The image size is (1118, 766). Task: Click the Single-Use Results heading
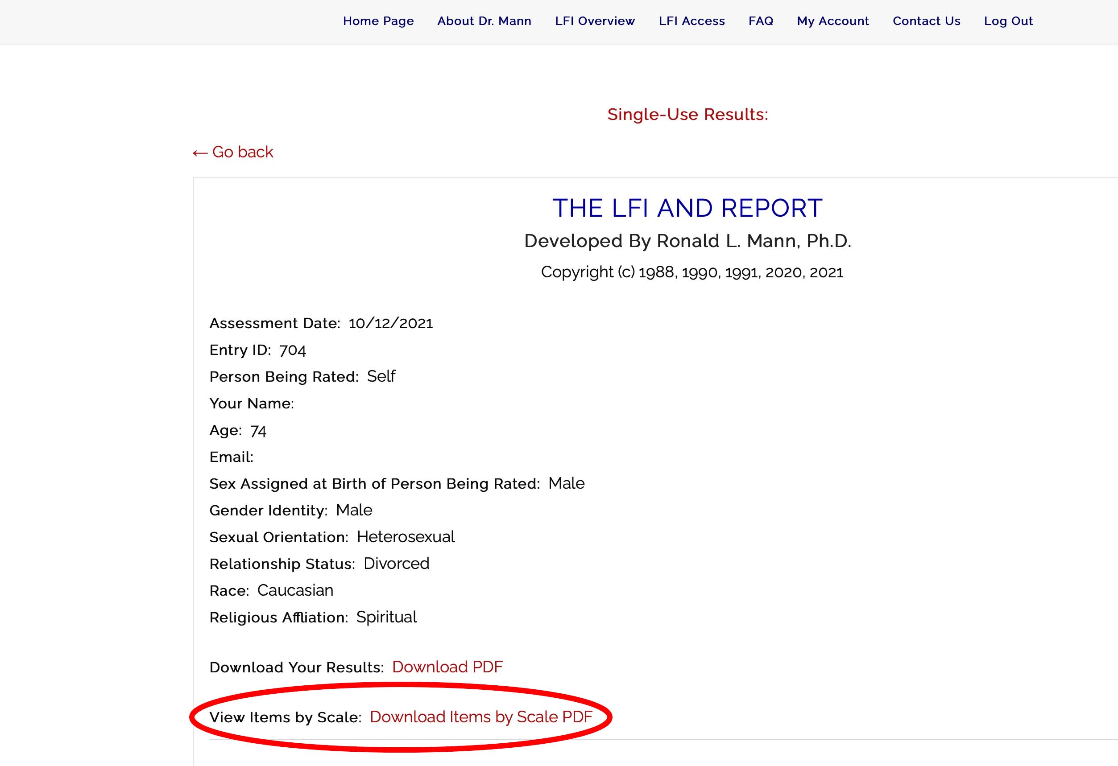point(687,115)
